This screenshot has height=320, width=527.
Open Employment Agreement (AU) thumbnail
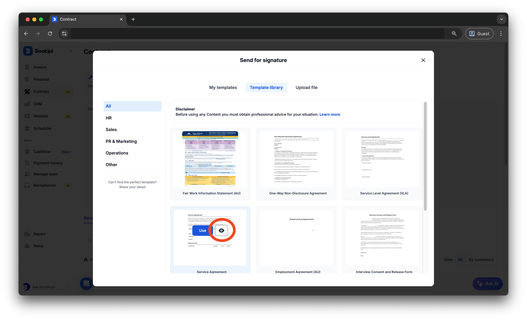tap(296, 237)
